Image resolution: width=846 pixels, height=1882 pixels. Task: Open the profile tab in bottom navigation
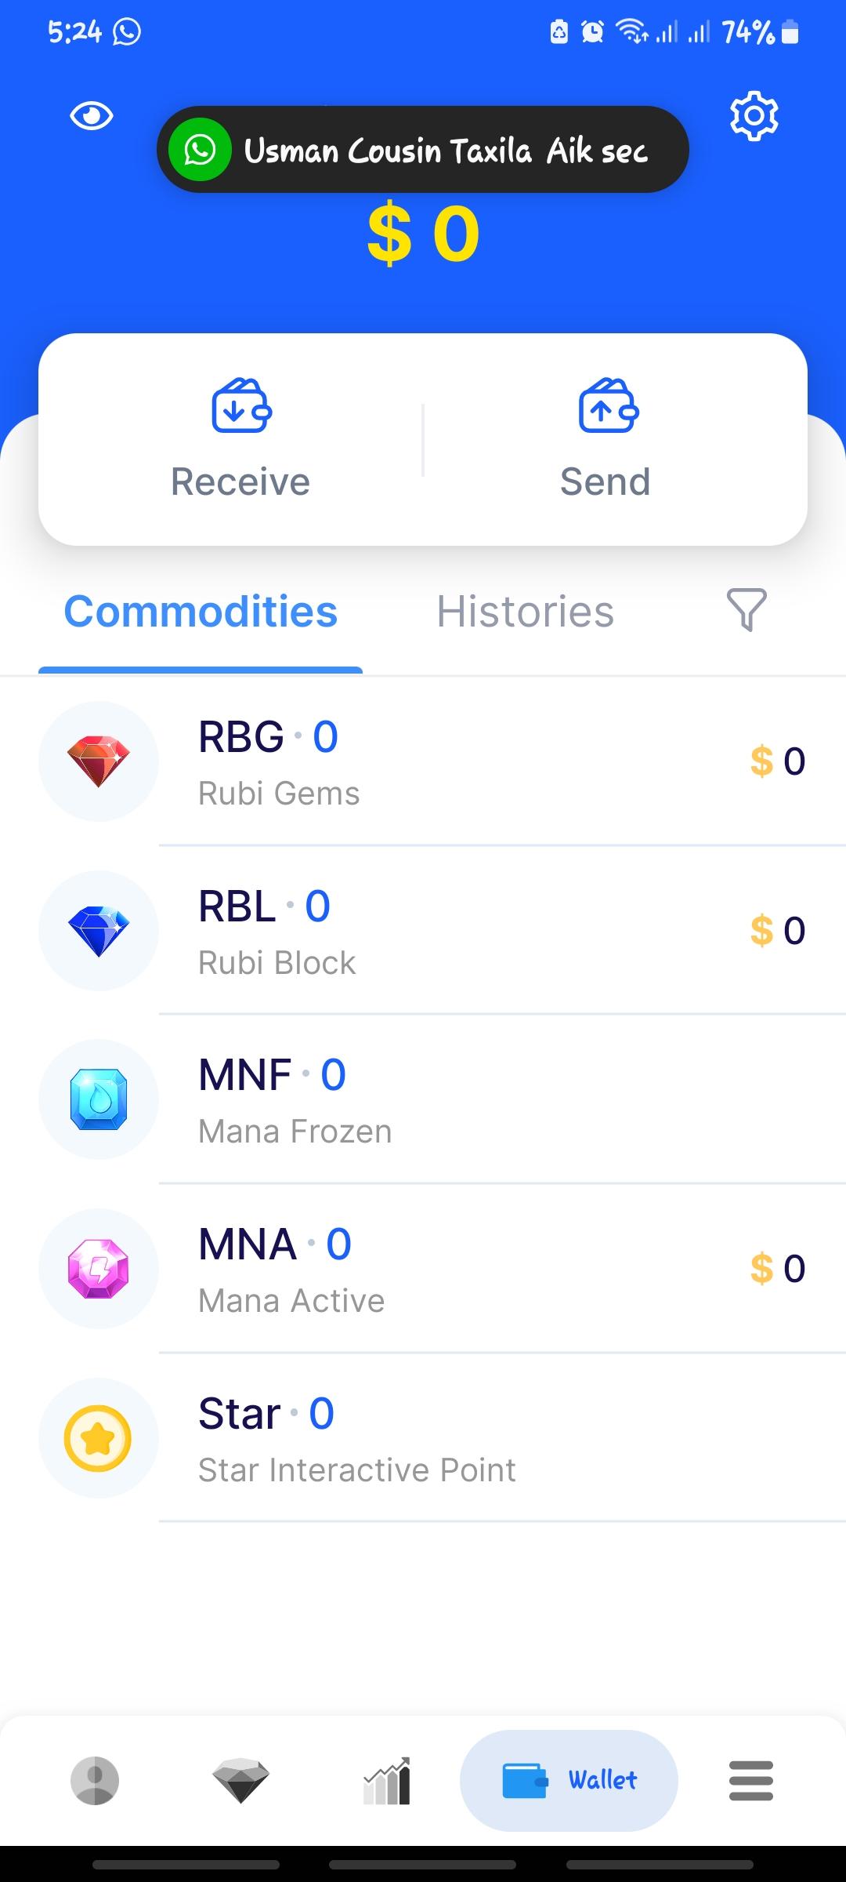click(x=95, y=1780)
